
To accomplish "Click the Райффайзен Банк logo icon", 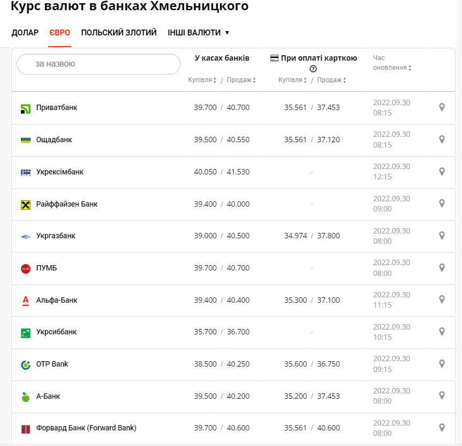I will [26, 204].
